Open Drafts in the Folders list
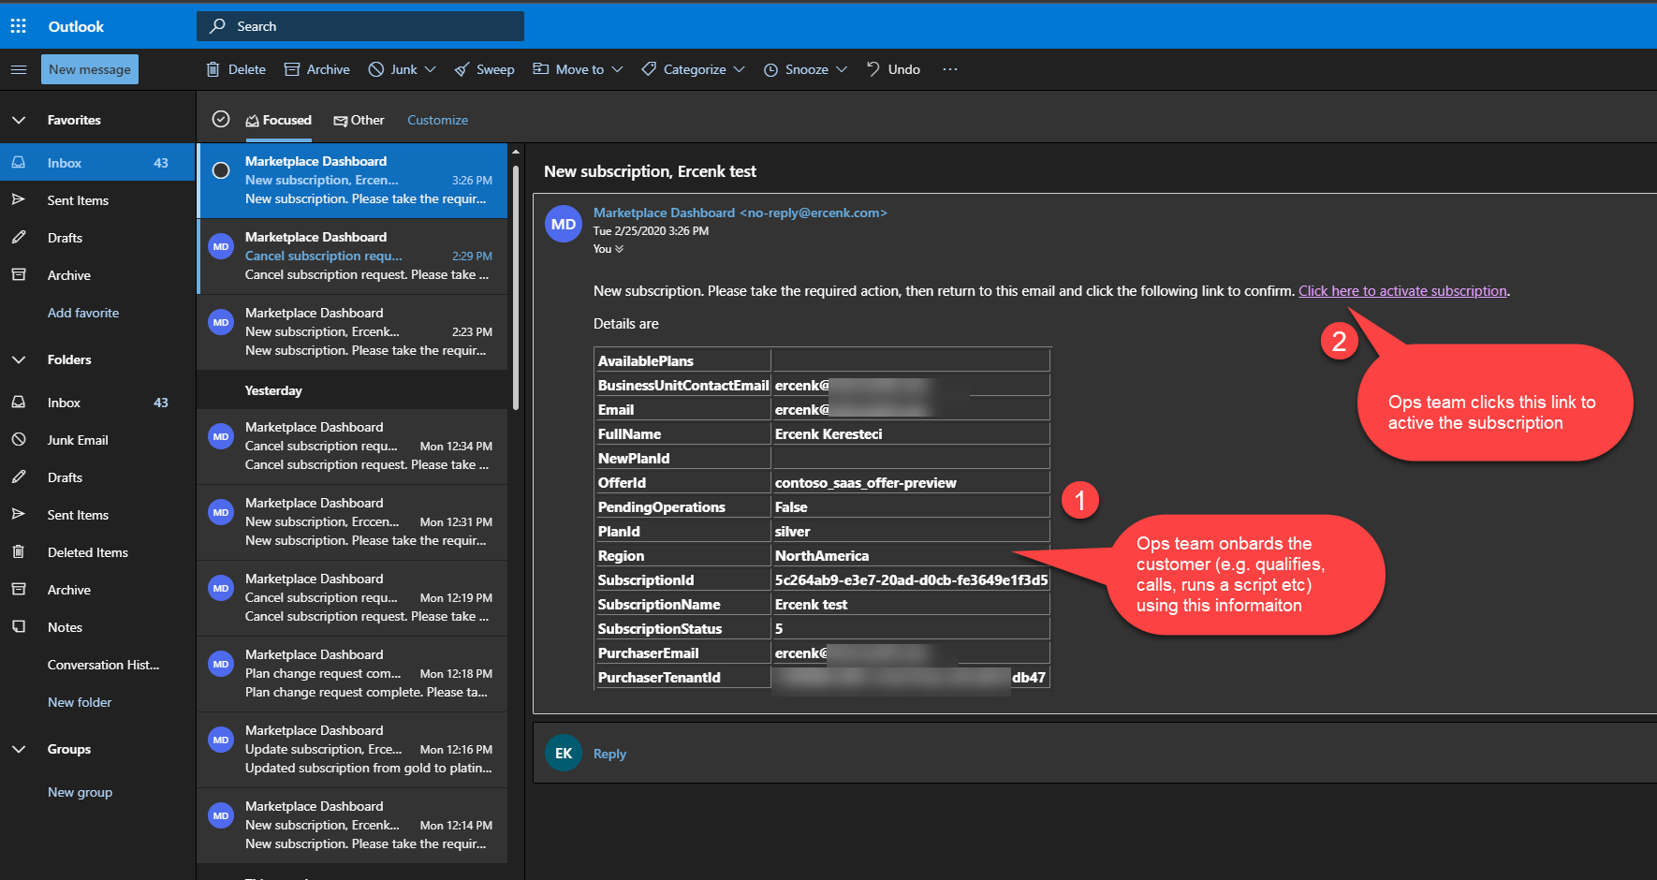1657x880 pixels. tap(97, 477)
